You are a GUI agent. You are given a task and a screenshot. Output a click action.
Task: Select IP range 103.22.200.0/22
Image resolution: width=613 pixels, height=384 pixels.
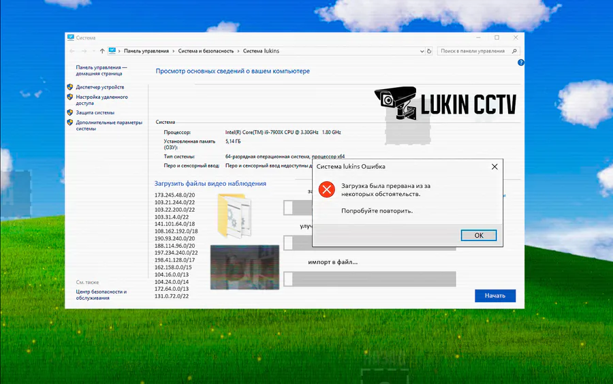tap(174, 210)
